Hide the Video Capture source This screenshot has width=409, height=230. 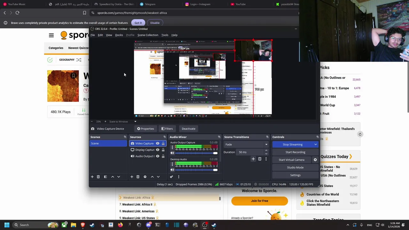(158, 143)
